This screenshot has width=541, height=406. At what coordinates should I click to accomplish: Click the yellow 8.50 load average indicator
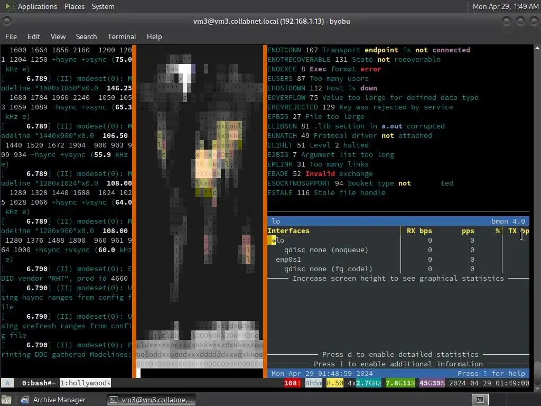(334, 383)
